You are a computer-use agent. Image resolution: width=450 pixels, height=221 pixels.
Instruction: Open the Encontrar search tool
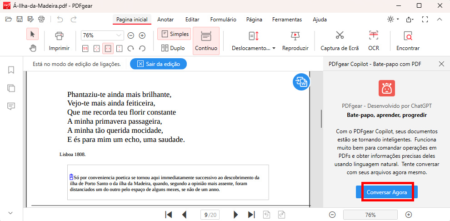408,41
